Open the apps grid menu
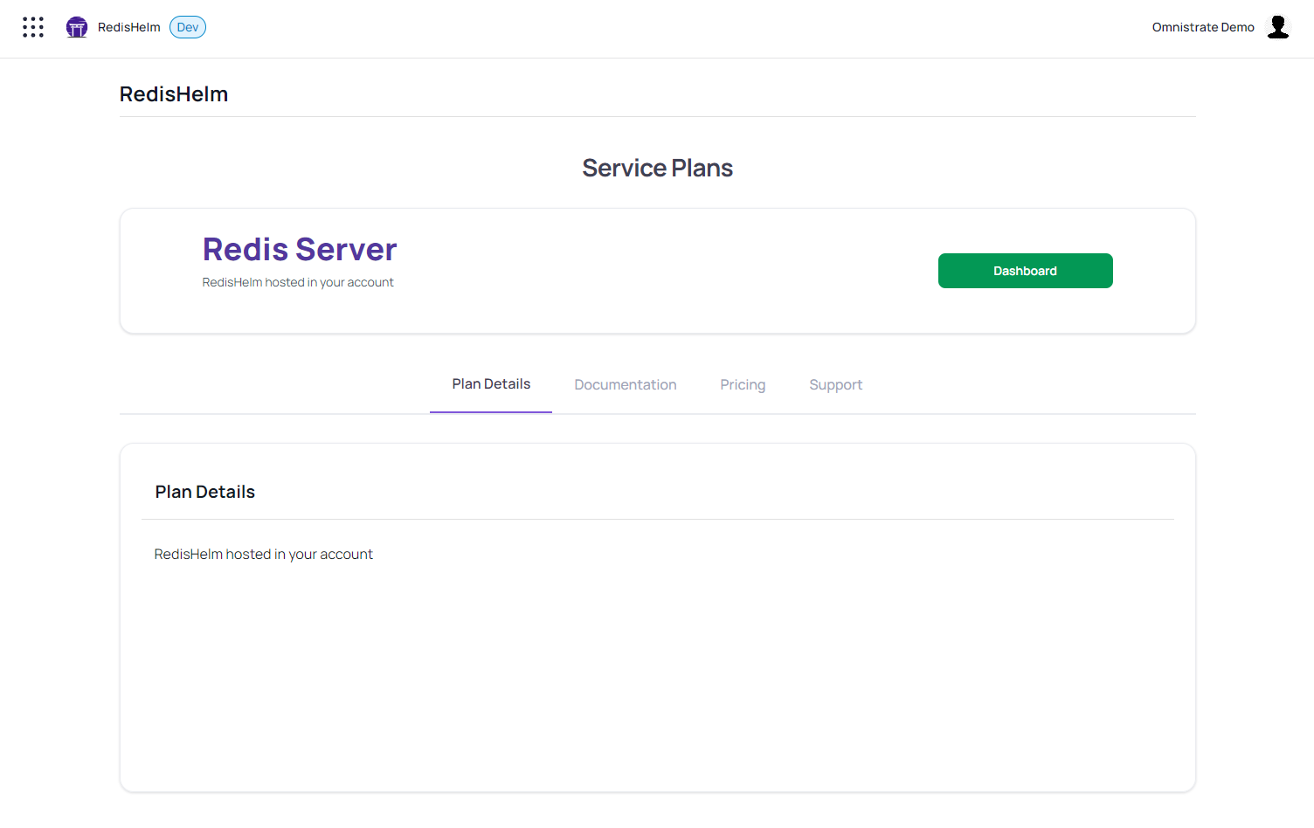The height and width of the screenshot is (828, 1314). click(x=33, y=27)
